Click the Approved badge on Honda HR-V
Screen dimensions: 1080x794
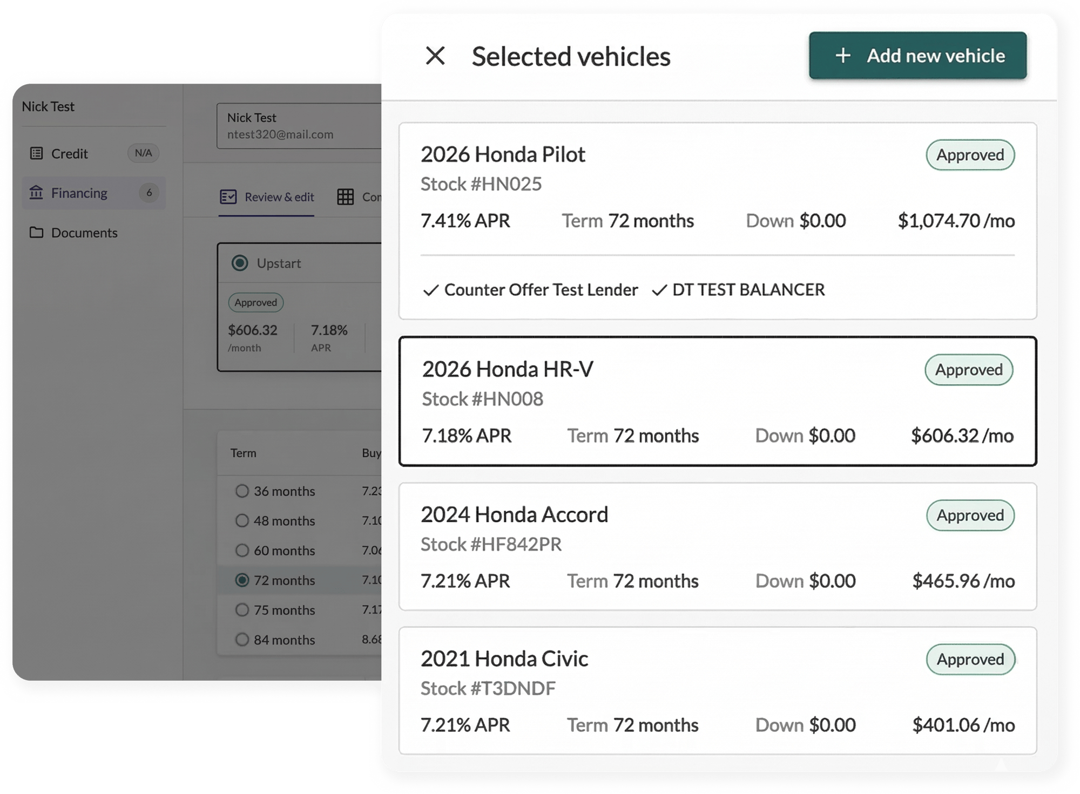pyautogui.click(x=968, y=370)
